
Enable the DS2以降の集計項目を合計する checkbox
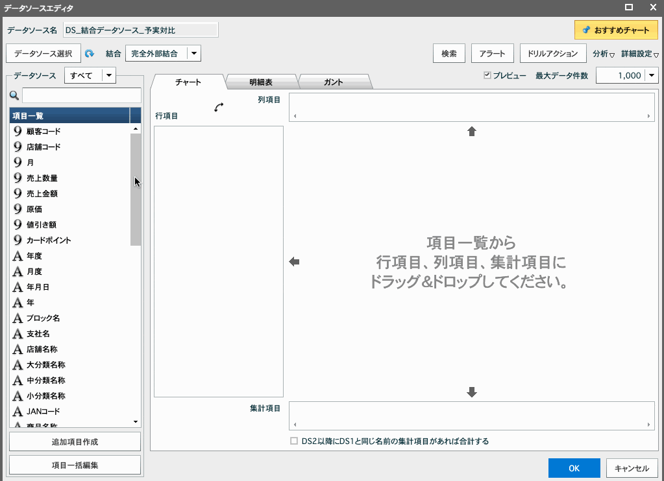click(x=293, y=440)
